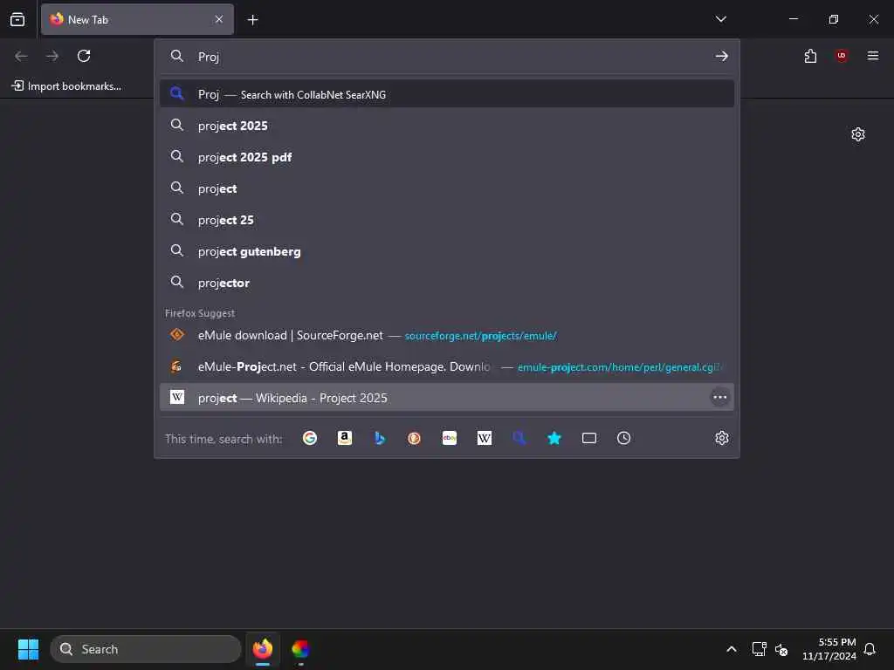This screenshot has height=670, width=894.
Task: Search this time with CollabNet SearXNG
Action: [519, 438]
